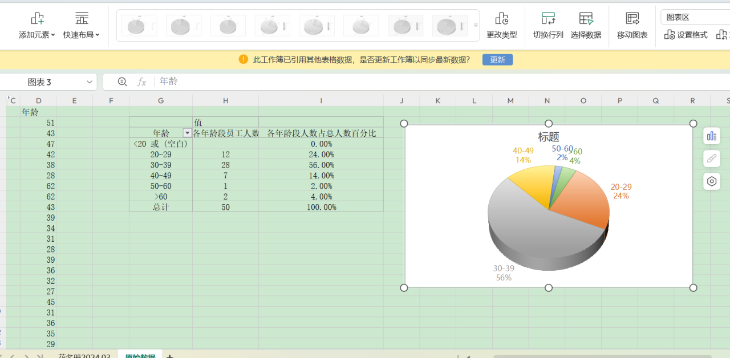Click the chart's bottom-right resize handle
Screen dimensions: 730x358
tap(693, 287)
